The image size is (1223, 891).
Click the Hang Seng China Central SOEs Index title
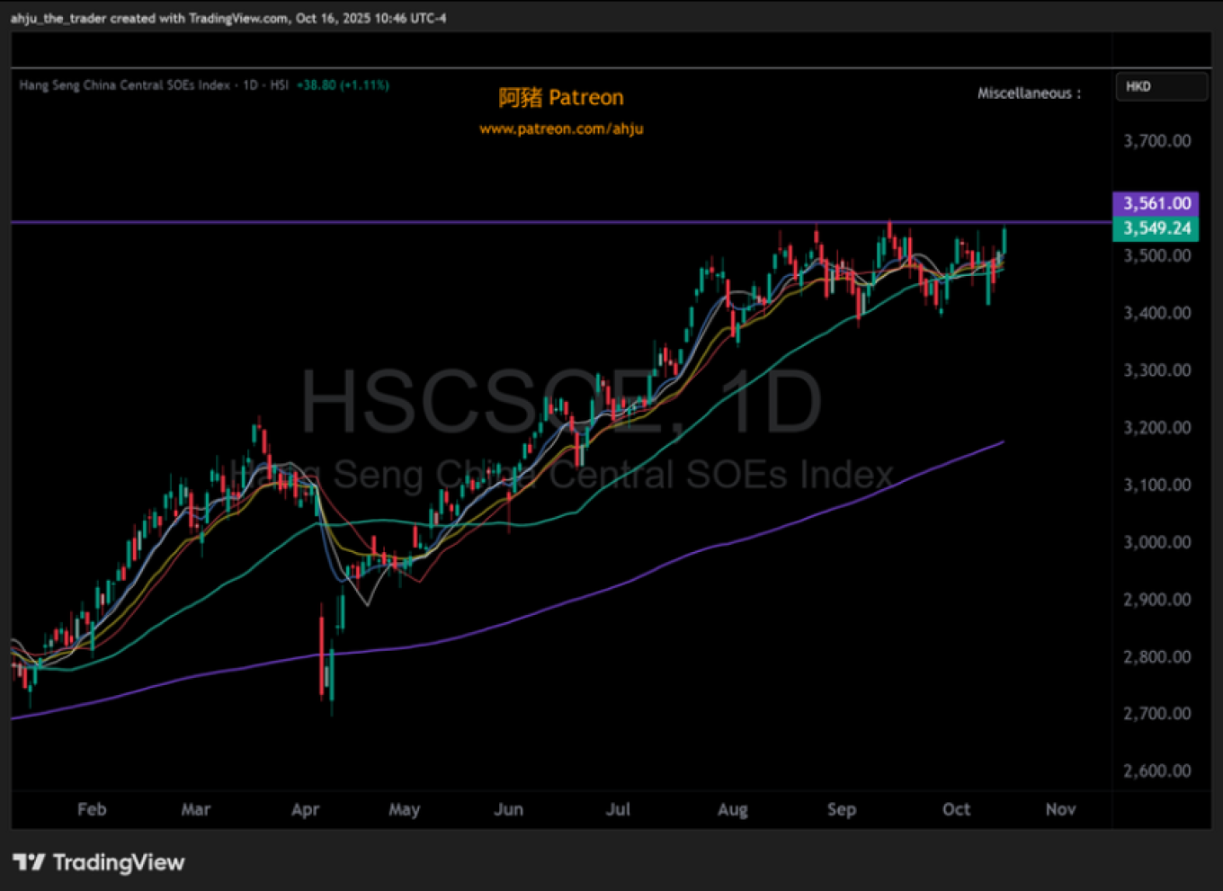pyautogui.click(x=124, y=85)
